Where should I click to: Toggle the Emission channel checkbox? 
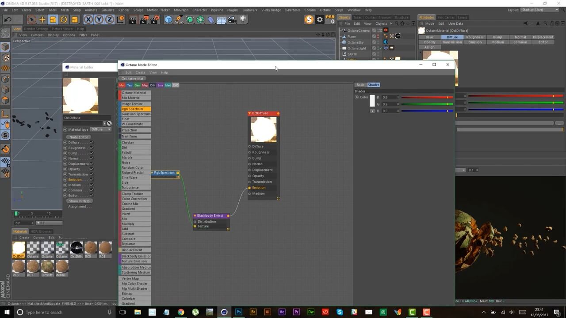92,180
